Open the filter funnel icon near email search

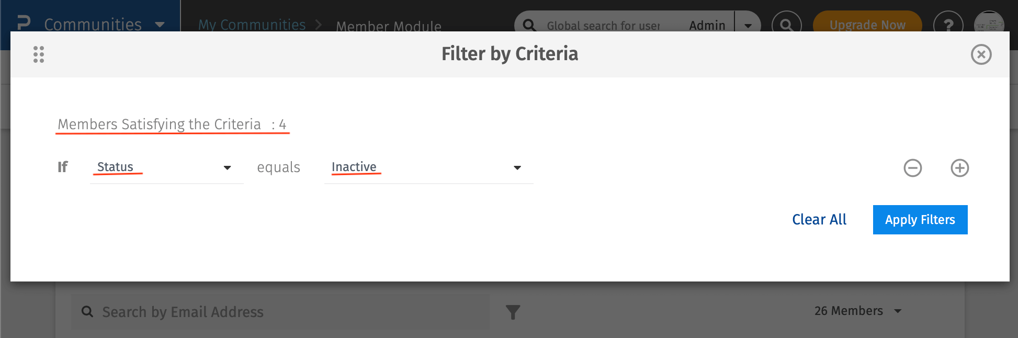pos(513,311)
